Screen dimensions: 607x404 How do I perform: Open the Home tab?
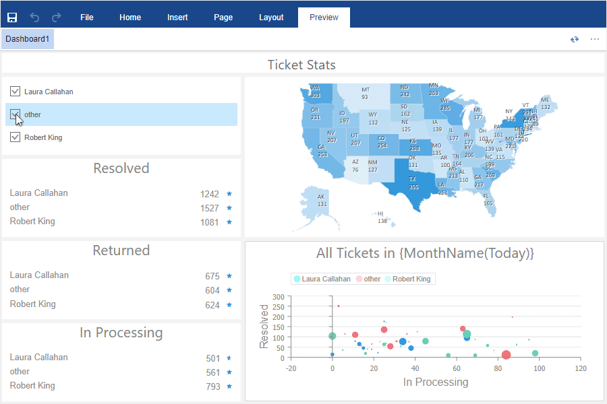tap(130, 18)
